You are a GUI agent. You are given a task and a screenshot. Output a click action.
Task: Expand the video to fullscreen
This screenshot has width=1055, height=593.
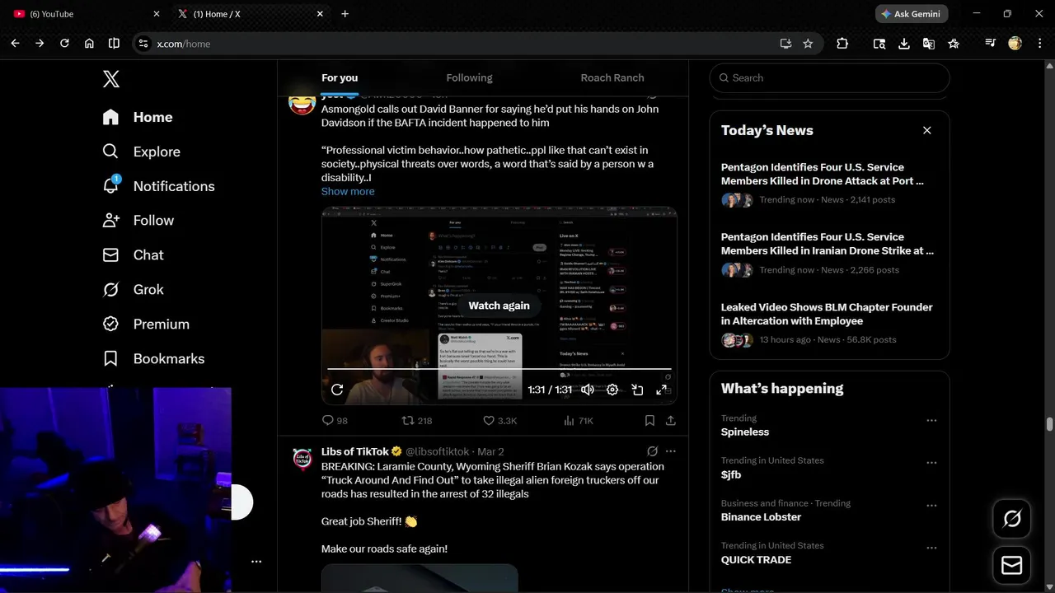coord(661,390)
